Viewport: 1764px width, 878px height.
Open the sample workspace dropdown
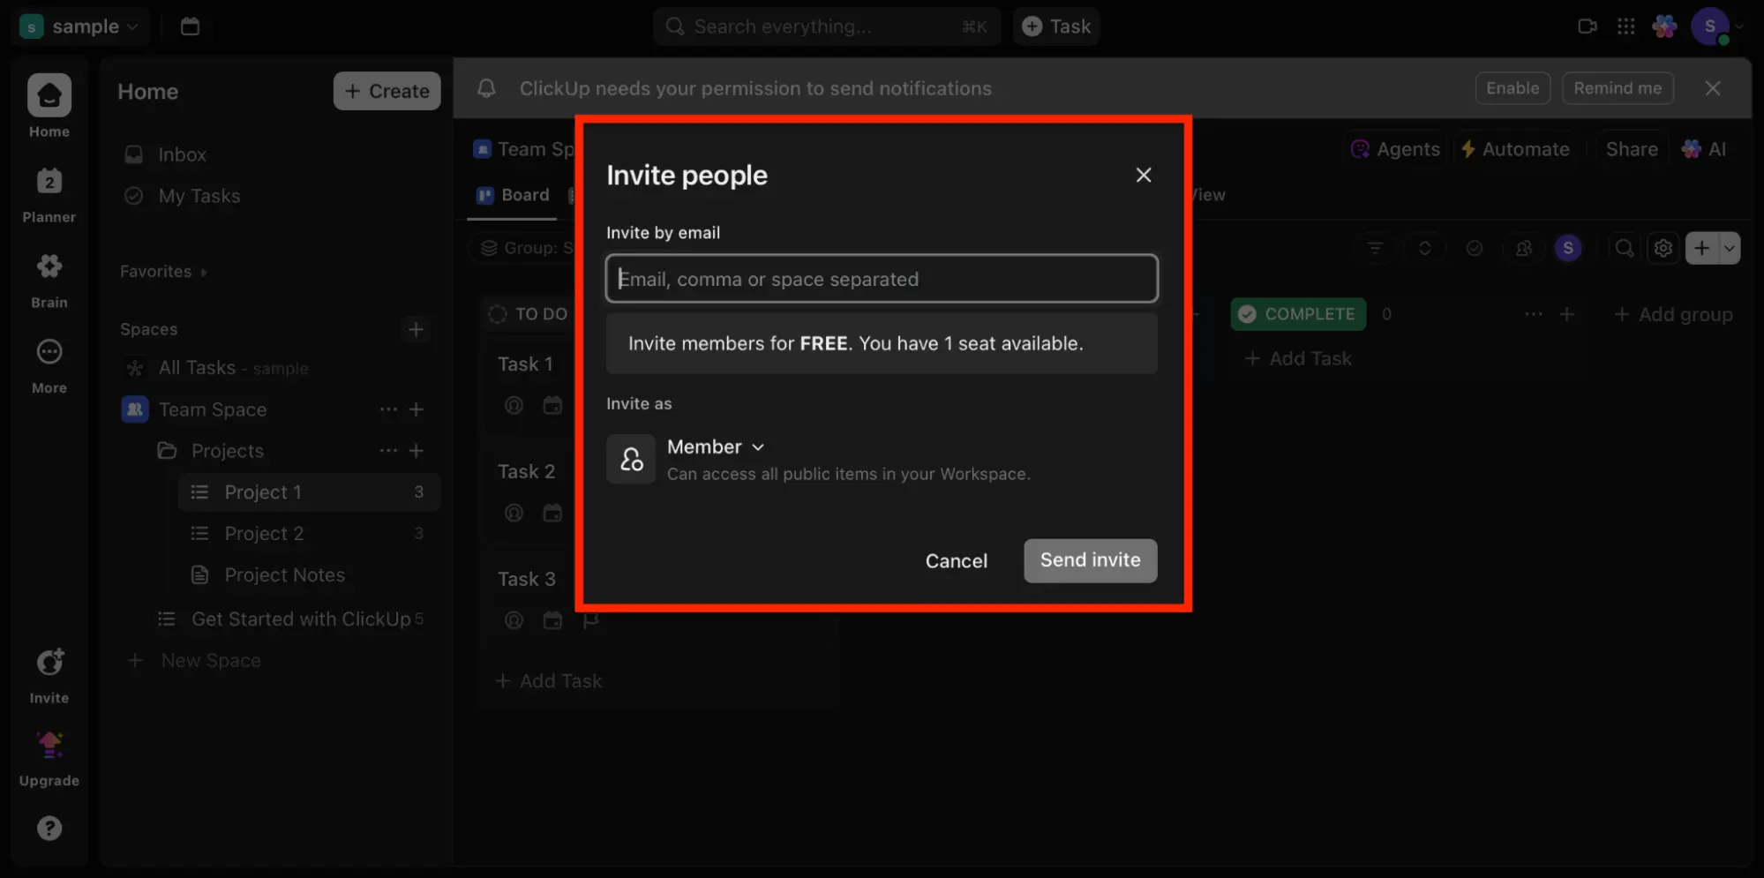(79, 26)
